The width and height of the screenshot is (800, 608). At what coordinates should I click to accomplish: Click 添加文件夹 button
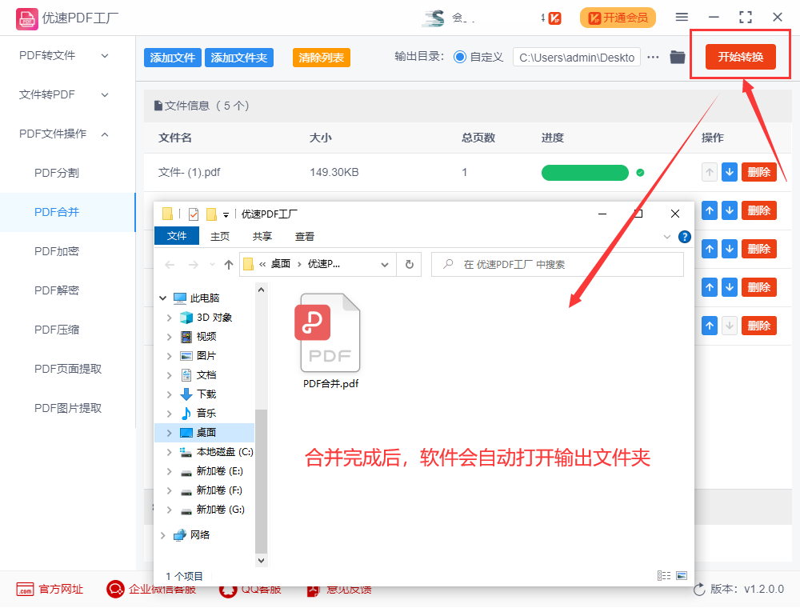click(x=238, y=58)
